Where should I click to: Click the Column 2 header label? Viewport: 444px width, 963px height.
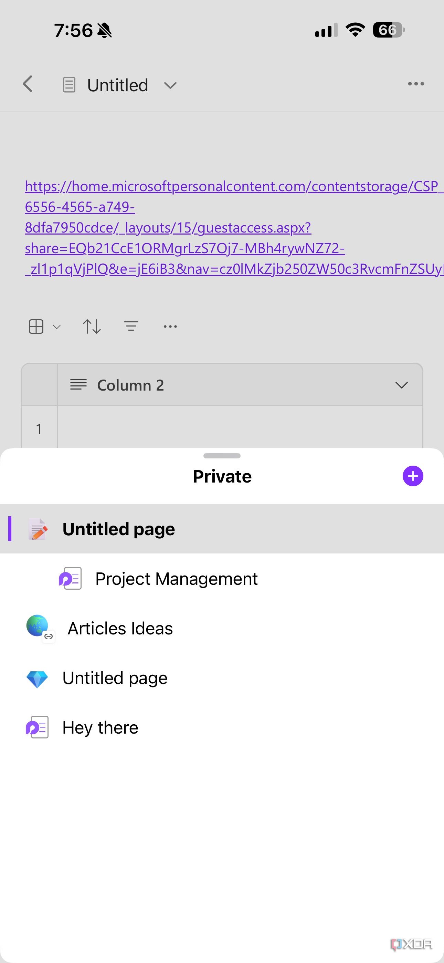point(130,385)
